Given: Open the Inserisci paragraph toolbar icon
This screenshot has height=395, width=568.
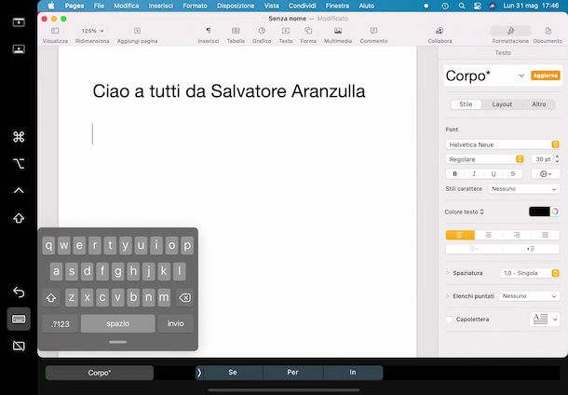Looking at the screenshot, I should coord(209,31).
